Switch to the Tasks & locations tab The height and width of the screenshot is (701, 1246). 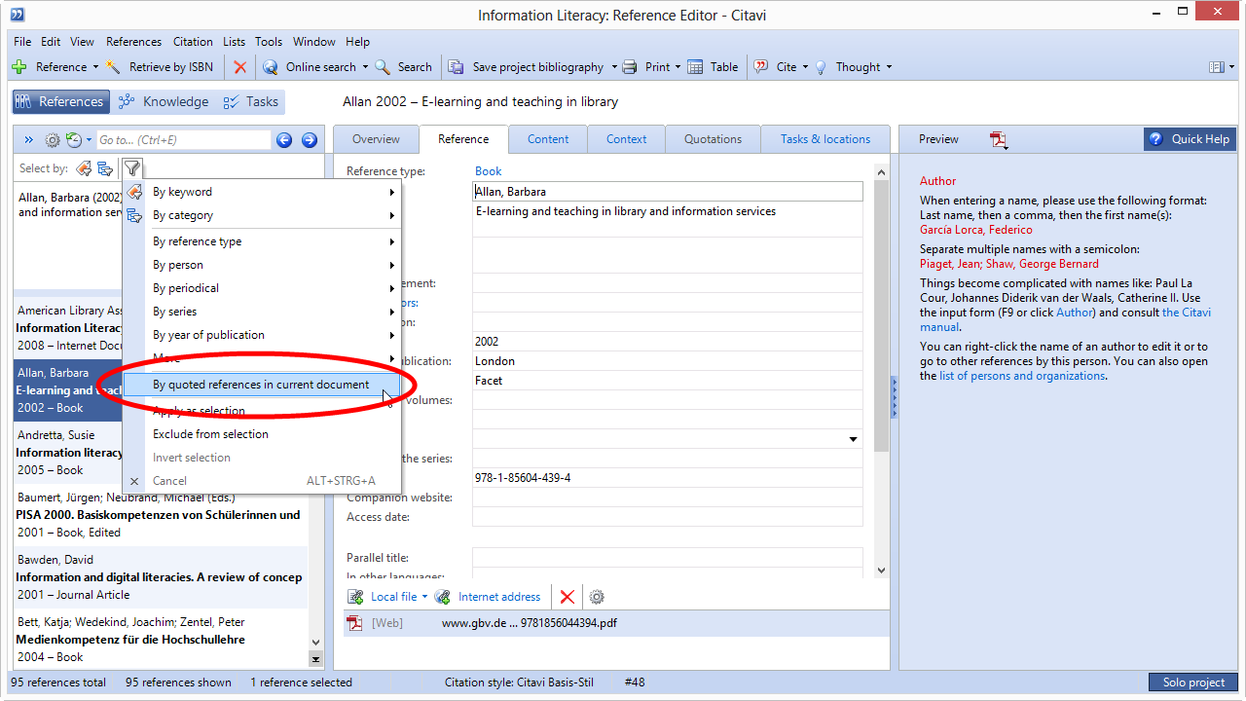click(x=825, y=139)
